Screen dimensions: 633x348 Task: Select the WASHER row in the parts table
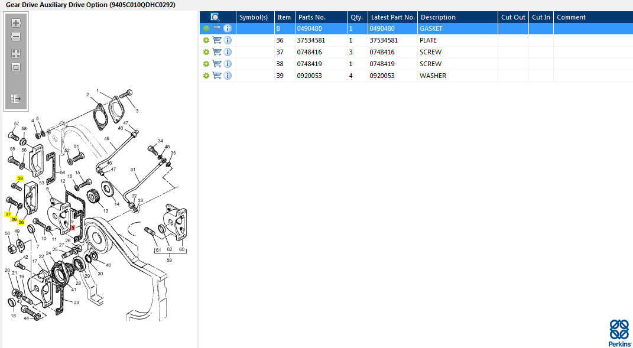point(433,76)
